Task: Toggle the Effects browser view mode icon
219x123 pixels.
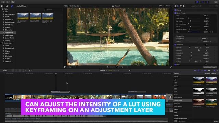Action: coord(176,121)
